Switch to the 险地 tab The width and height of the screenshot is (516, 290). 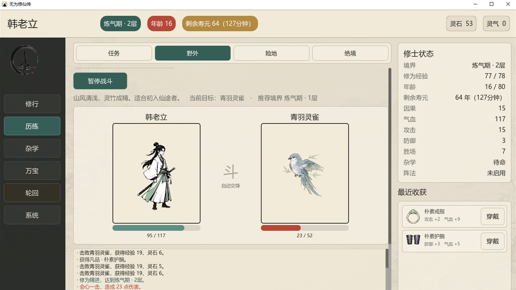click(271, 53)
